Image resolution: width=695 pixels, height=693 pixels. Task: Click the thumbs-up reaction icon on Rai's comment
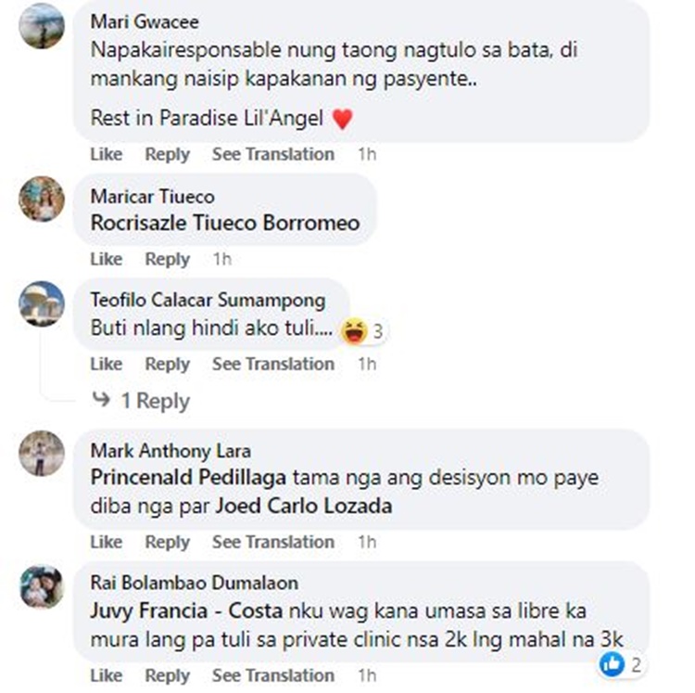[x=612, y=664]
